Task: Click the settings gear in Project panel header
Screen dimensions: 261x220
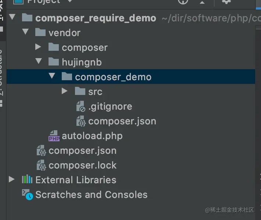Action: tap(226, 1)
